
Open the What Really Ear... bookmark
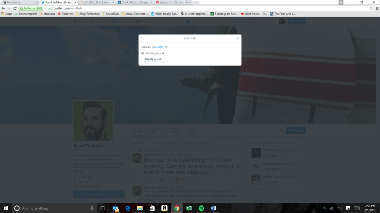click(165, 14)
